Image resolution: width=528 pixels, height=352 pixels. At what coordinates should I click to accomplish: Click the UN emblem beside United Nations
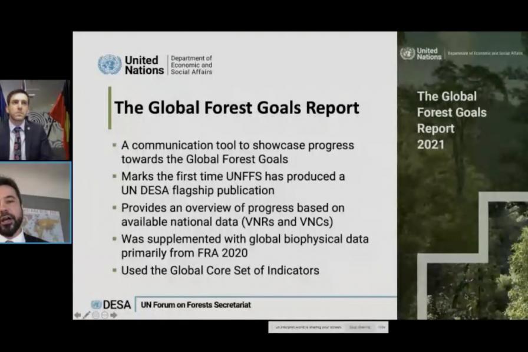click(110, 65)
